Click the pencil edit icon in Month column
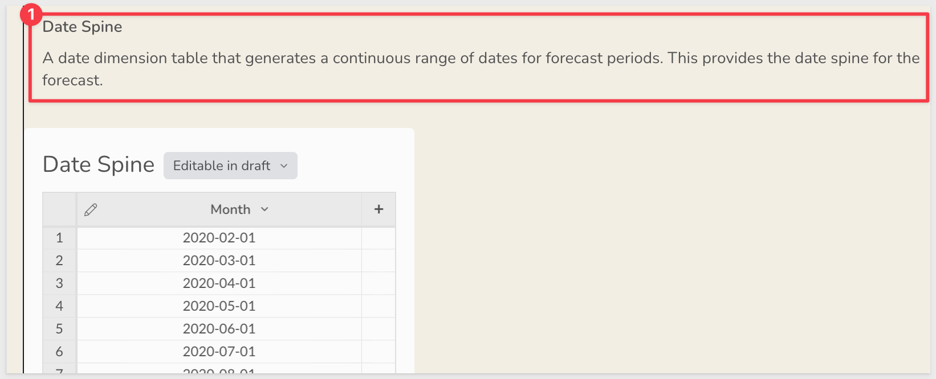 (91, 210)
